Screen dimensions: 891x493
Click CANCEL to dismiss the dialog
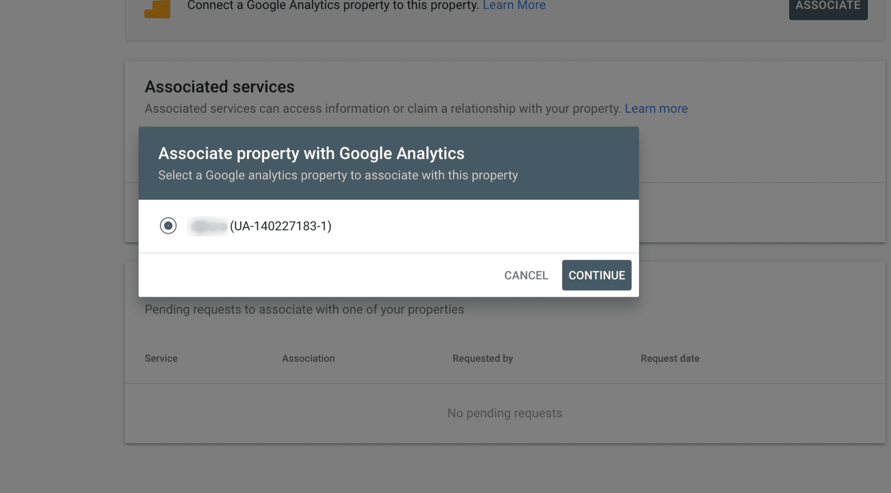tap(525, 275)
